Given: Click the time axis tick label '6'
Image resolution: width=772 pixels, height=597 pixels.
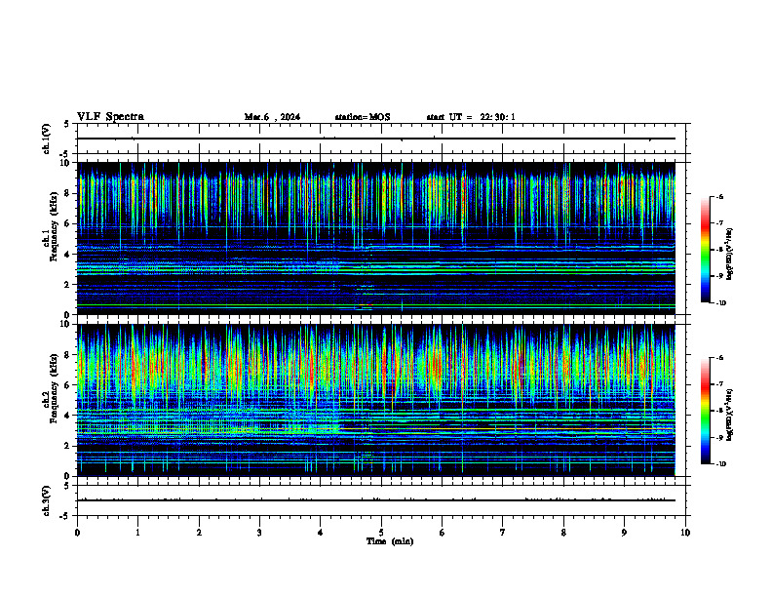Looking at the screenshot, I should click(x=442, y=533).
